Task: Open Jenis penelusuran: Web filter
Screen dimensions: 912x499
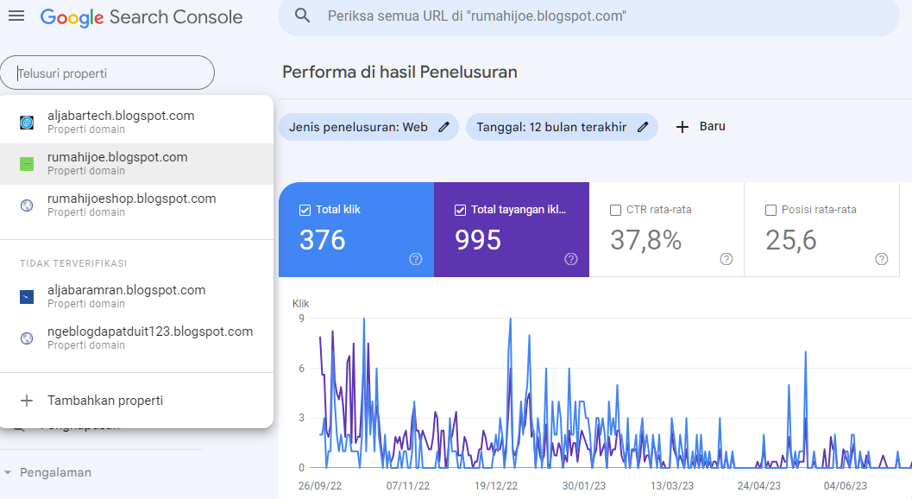Action: click(x=368, y=127)
